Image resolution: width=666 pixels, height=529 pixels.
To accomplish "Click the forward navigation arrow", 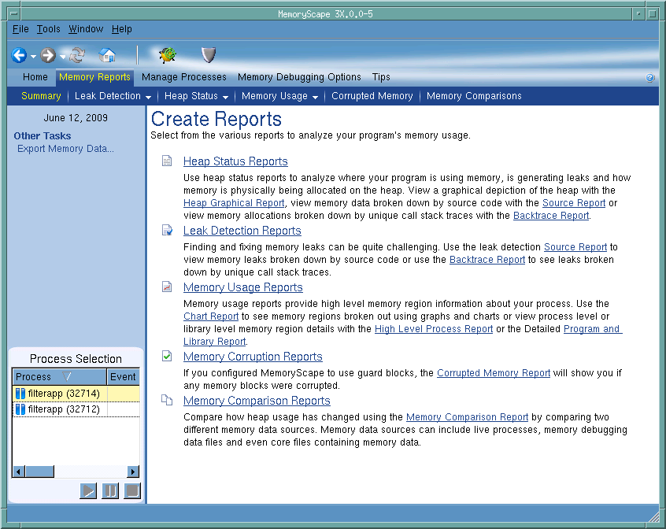I will [48, 55].
